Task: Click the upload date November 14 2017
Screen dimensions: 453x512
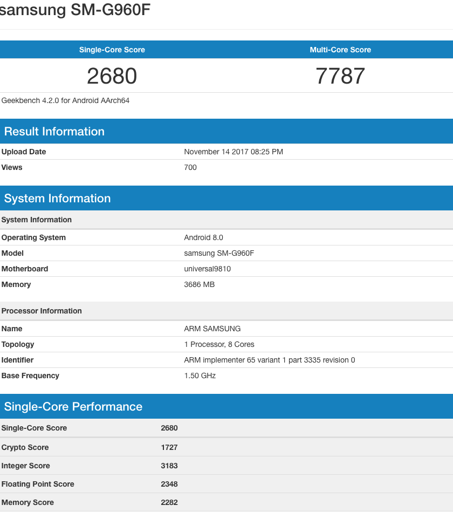Action: pyautogui.click(x=233, y=152)
